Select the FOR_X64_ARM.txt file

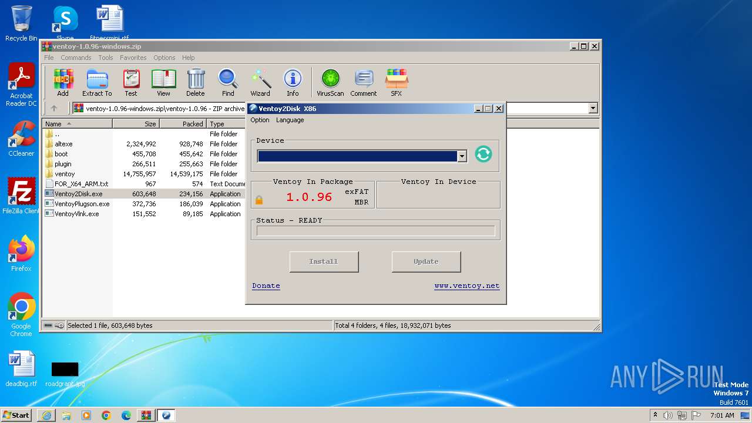pyautogui.click(x=144, y=184)
